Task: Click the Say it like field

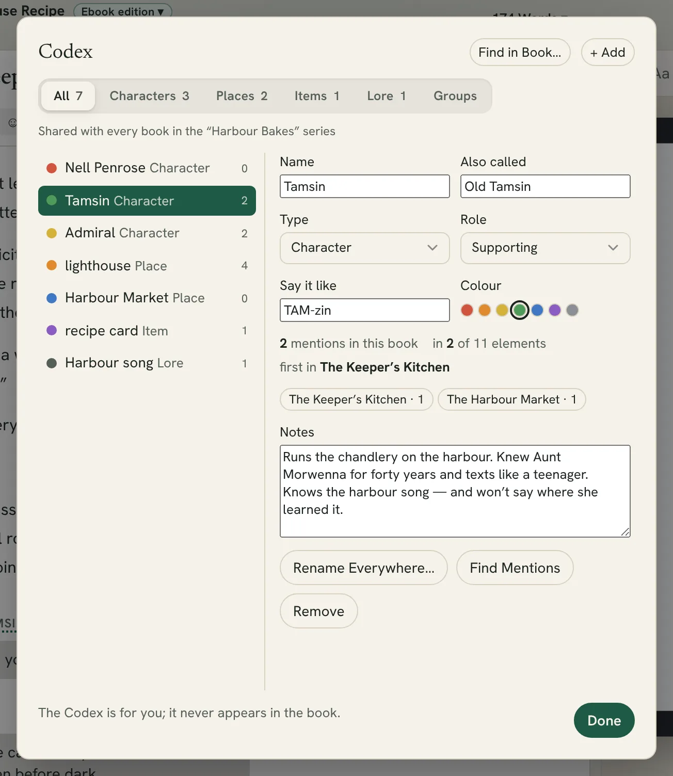Action: point(364,310)
